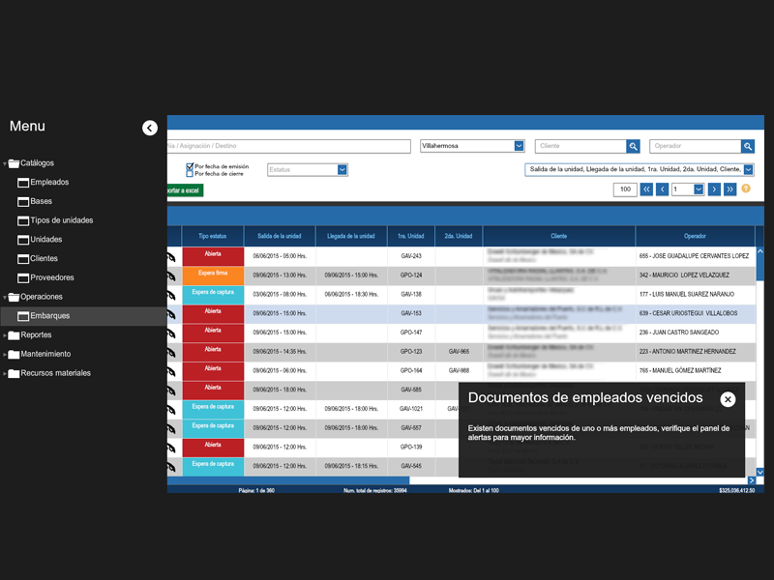
Task: Open the Estatus filter dropdown
Action: 342,169
